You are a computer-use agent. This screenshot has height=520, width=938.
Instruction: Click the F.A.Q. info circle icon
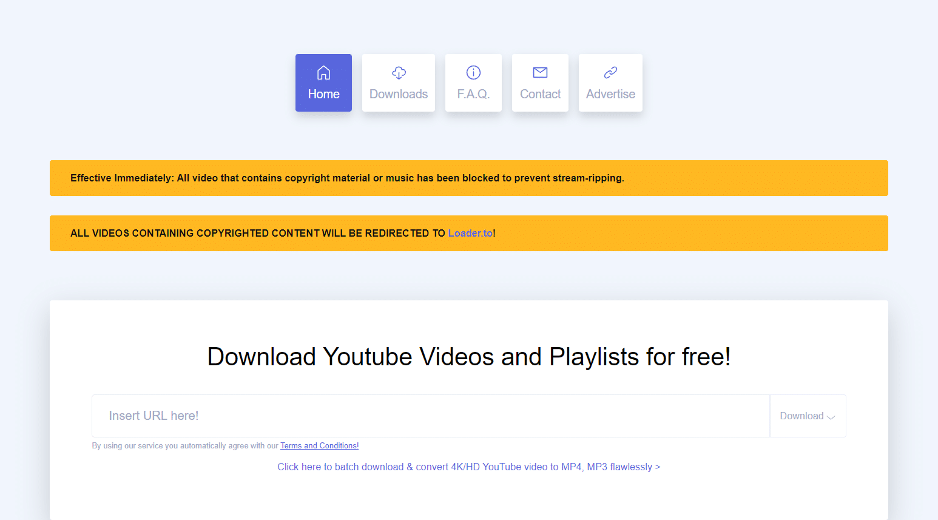point(473,73)
